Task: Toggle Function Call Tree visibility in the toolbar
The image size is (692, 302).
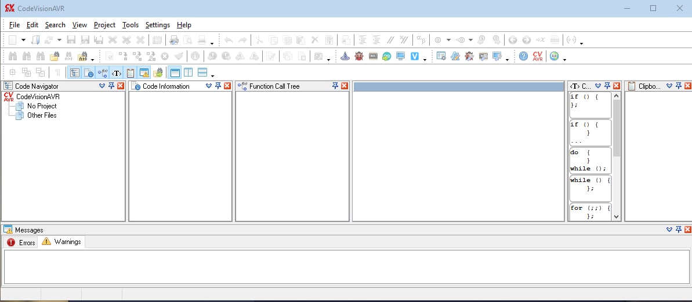Action: coord(103,72)
